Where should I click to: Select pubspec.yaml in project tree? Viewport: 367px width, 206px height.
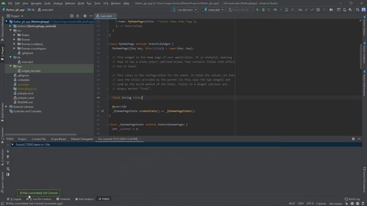[25, 98]
